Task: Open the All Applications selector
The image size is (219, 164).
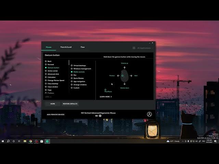Action: pos(144,48)
